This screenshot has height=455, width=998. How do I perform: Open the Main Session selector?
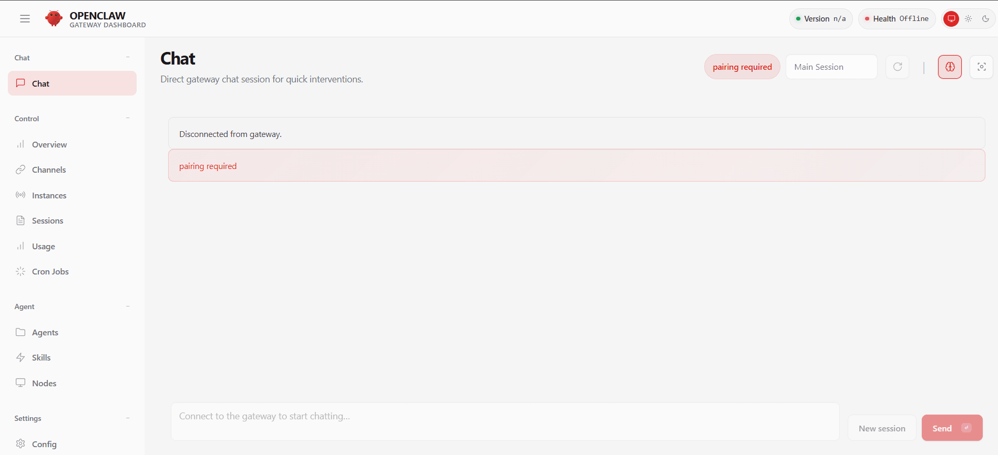pyautogui.click(x=831, y=67)
